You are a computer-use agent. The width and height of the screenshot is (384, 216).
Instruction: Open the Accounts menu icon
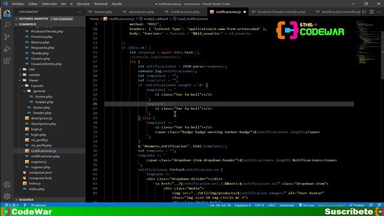coord(7,185)
